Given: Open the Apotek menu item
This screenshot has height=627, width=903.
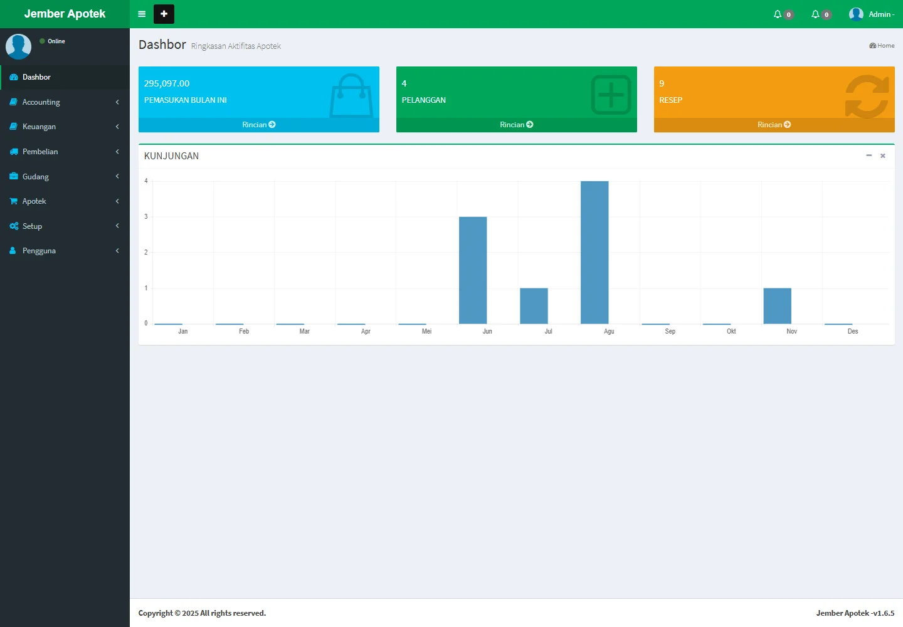Looking at the screenshot, I should pyautogui.click(x=34, y=201).
